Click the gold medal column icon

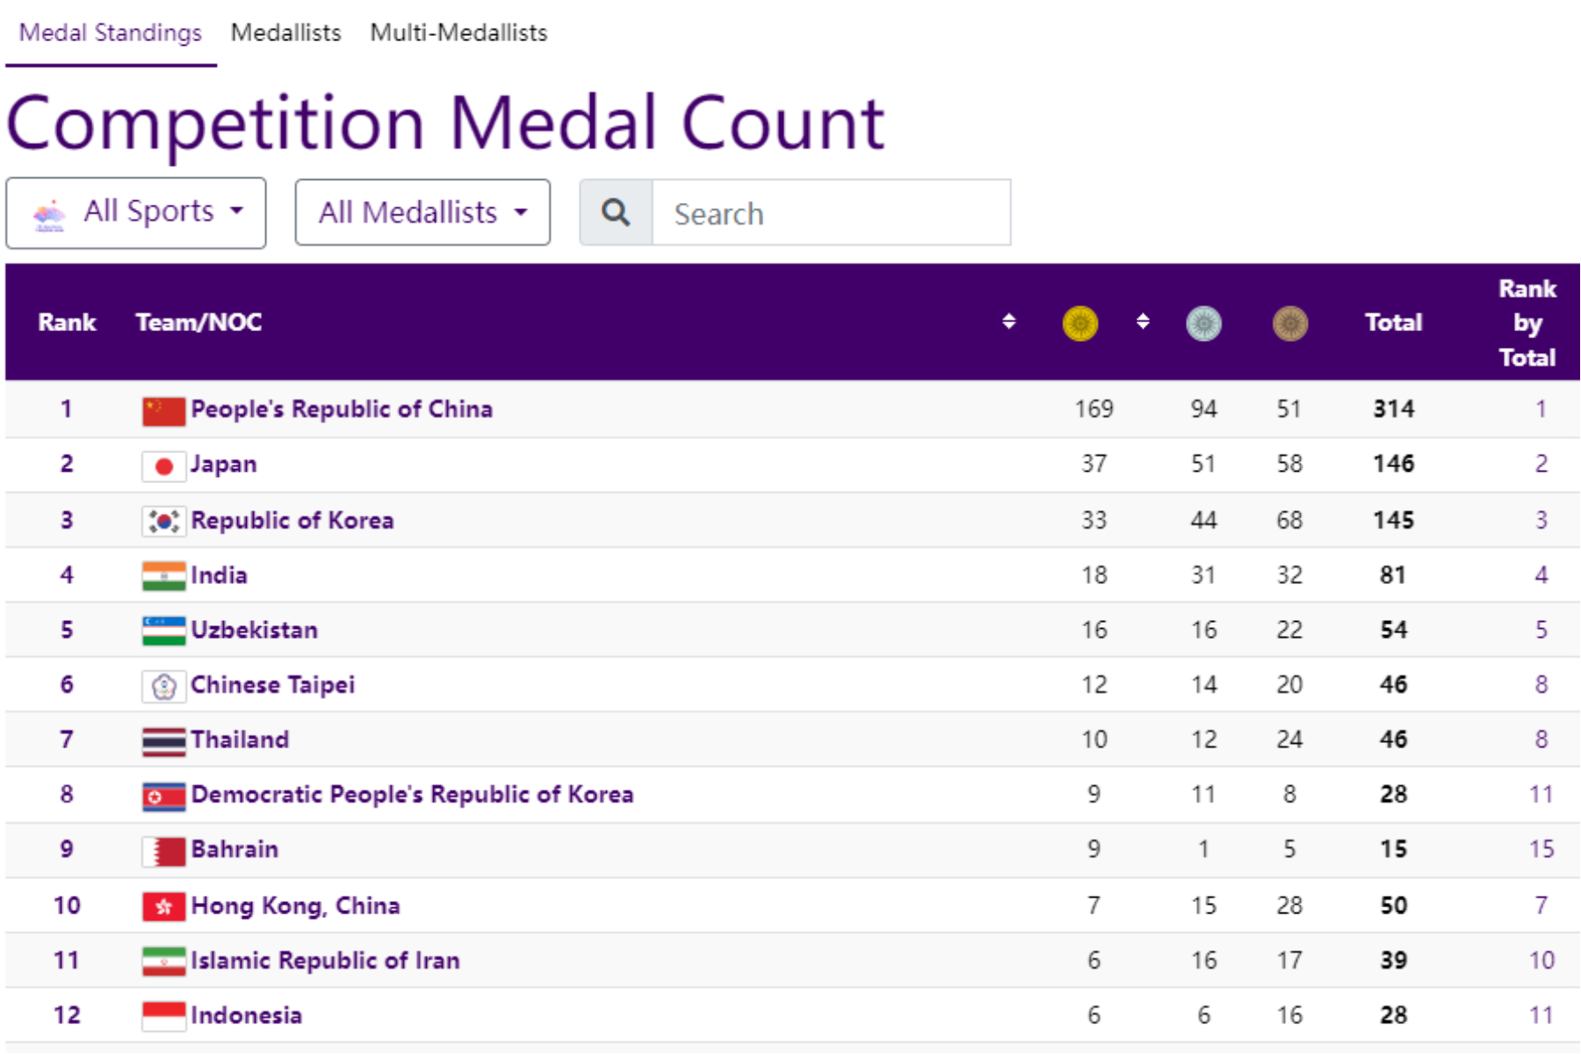pos(1079,323)
